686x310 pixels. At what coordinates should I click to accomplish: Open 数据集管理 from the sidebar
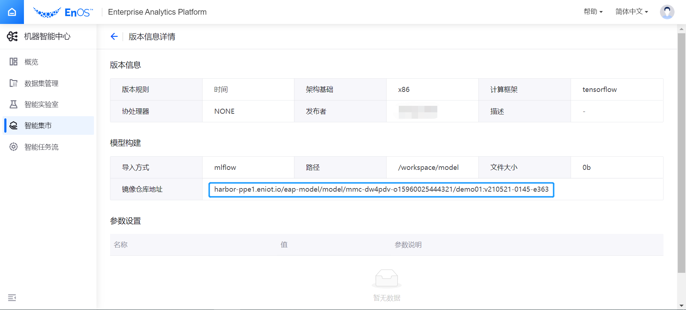click(41, 83)
